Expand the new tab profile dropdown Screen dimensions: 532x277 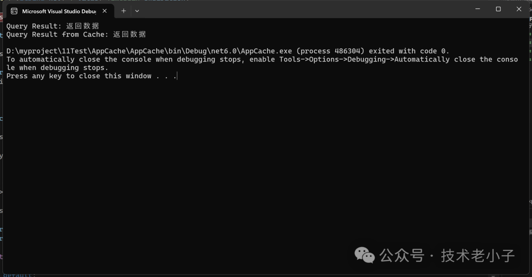(x=137, y=11)
